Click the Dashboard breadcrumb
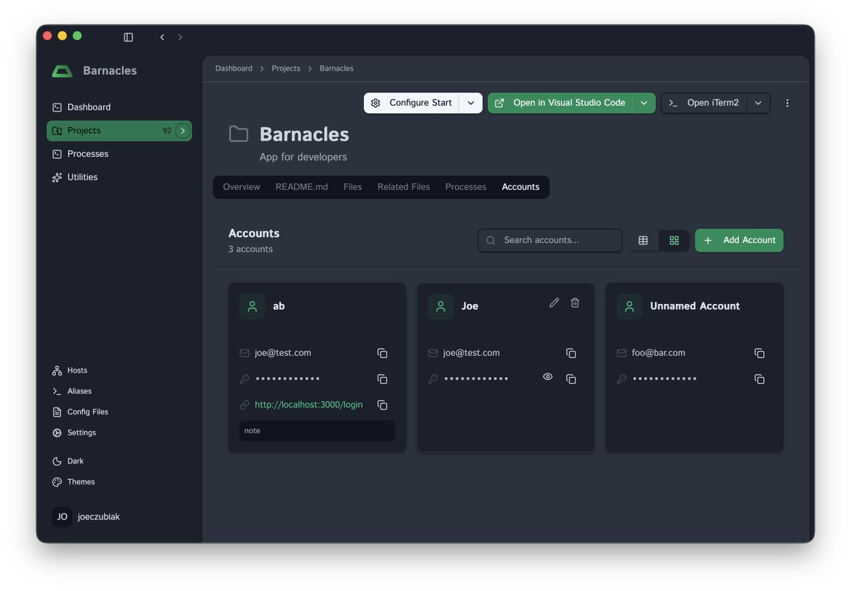851x591 pixels. click(x=233, y=69)
